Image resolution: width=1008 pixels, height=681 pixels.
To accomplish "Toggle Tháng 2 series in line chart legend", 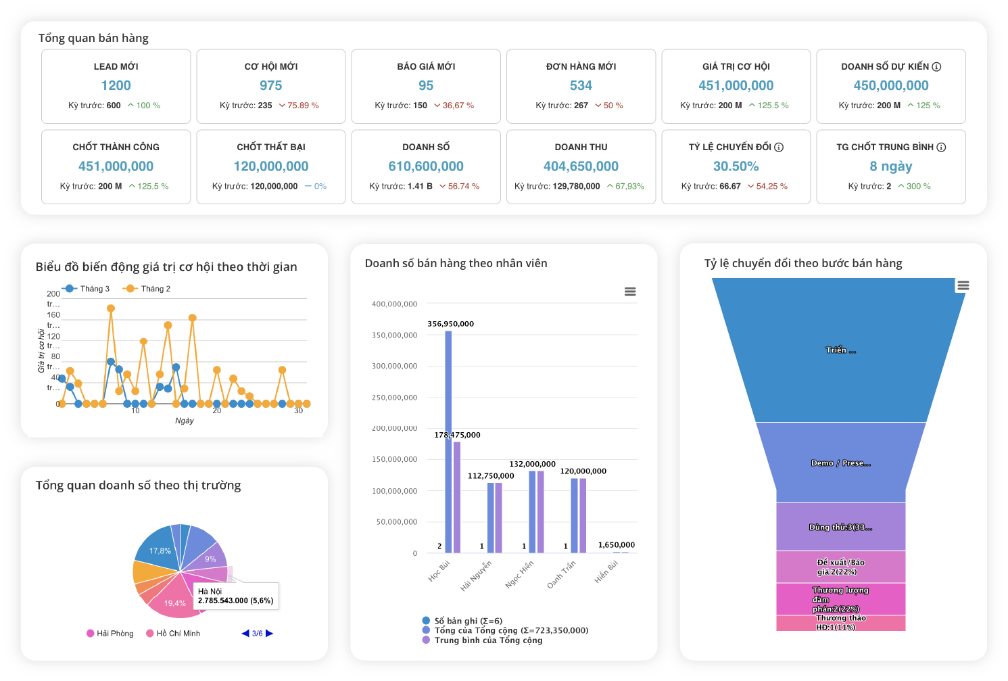I will click(147, 289).
